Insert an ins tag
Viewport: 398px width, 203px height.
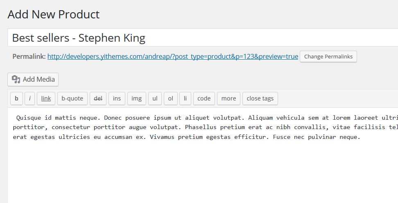pos(117,98)
